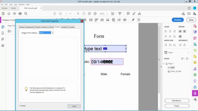Click the Save file icon
Screen dimensions: 198x111
[3, 14]
